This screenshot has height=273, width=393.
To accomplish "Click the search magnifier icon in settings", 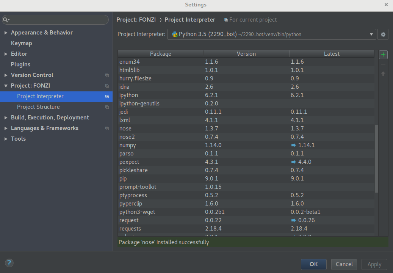I will click(x=6, y=20).
